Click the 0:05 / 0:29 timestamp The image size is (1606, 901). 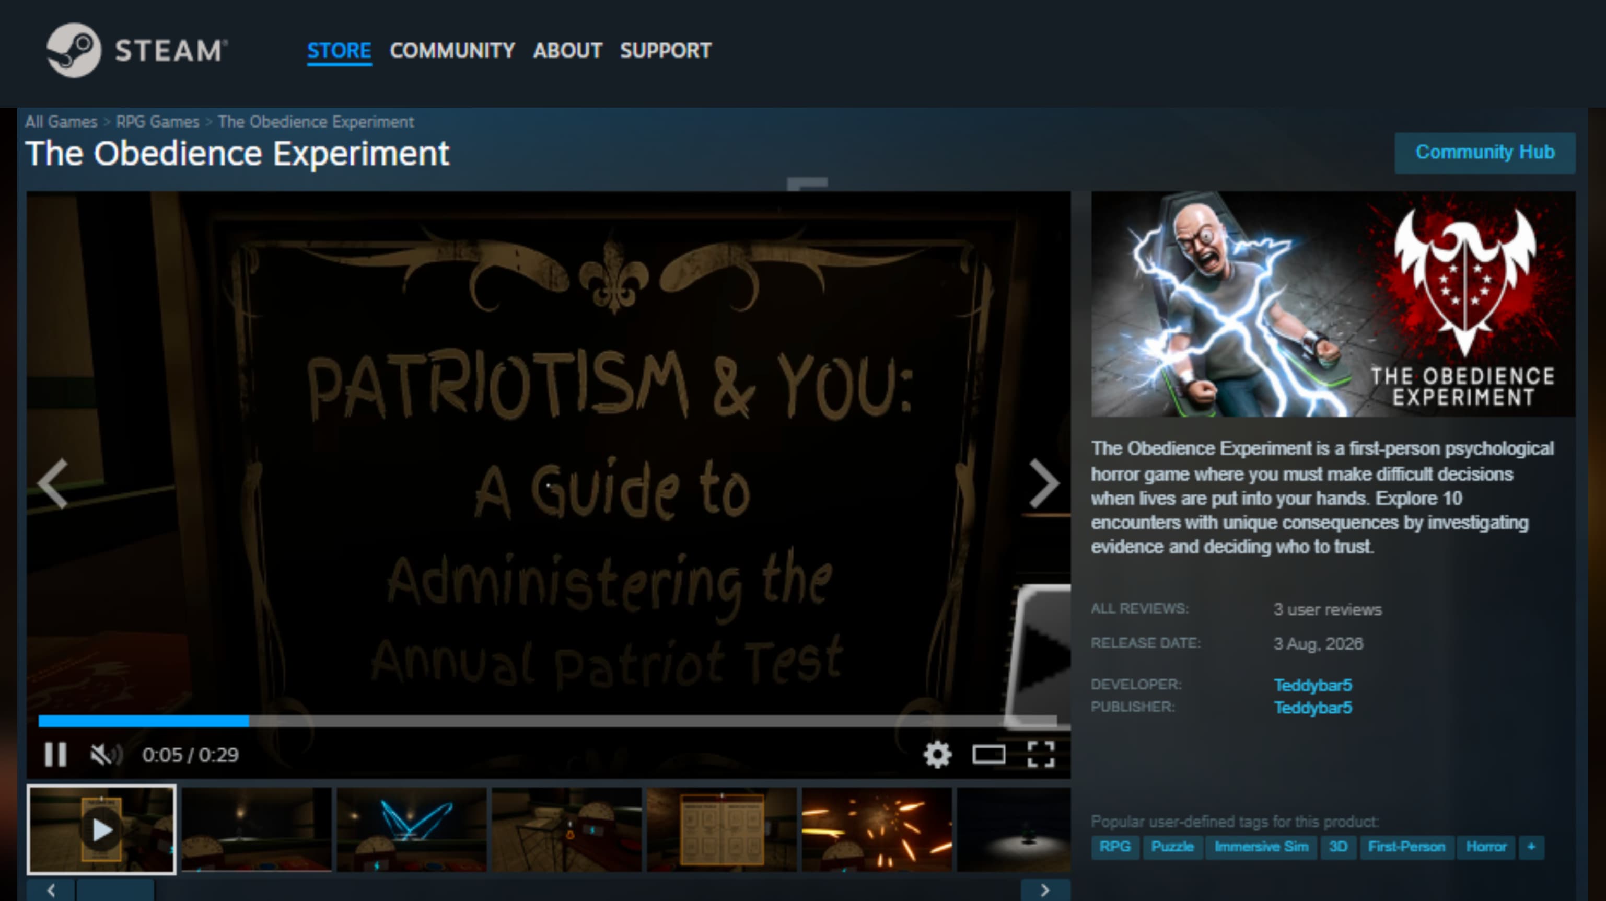(190, 755)
